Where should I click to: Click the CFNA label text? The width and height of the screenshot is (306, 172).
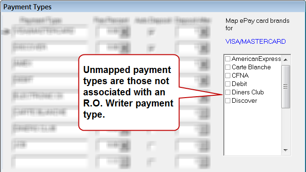coord(240,75)
